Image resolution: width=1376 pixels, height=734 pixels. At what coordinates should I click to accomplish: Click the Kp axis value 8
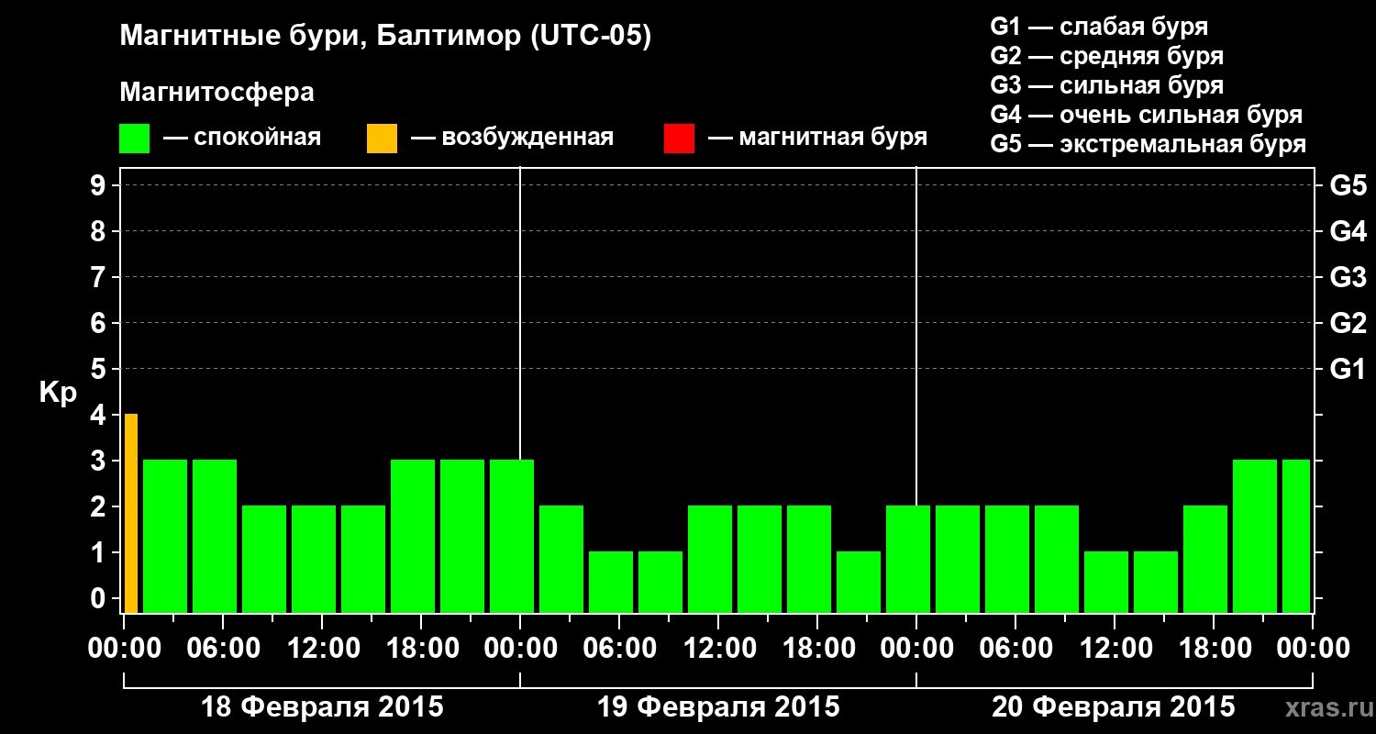pos(99,232)
